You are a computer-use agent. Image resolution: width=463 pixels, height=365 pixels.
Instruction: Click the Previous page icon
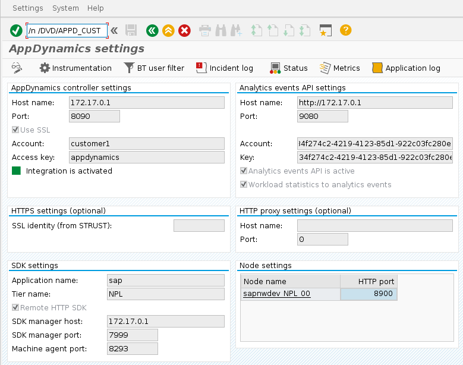[273, 30]
